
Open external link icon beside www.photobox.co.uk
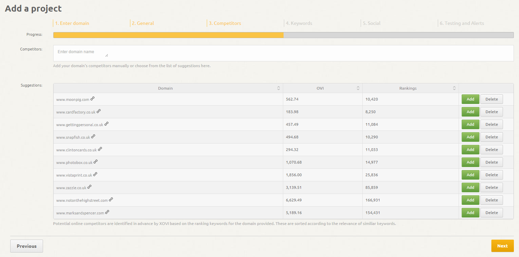pyautogui.click(x=96, y=162)
